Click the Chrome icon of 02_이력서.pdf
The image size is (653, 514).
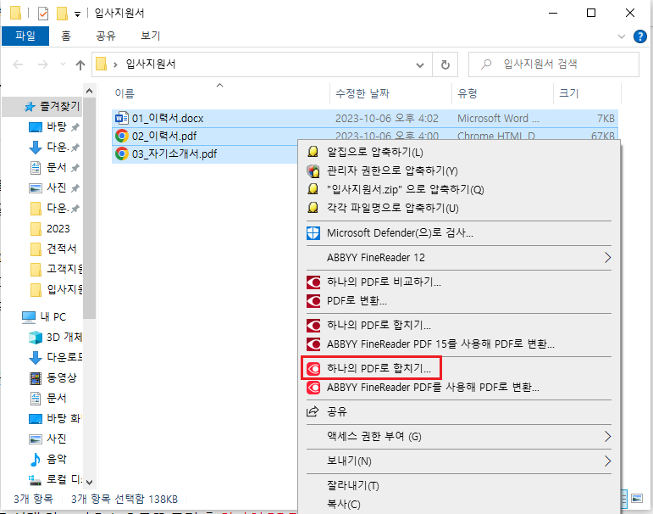pos(122,136)
